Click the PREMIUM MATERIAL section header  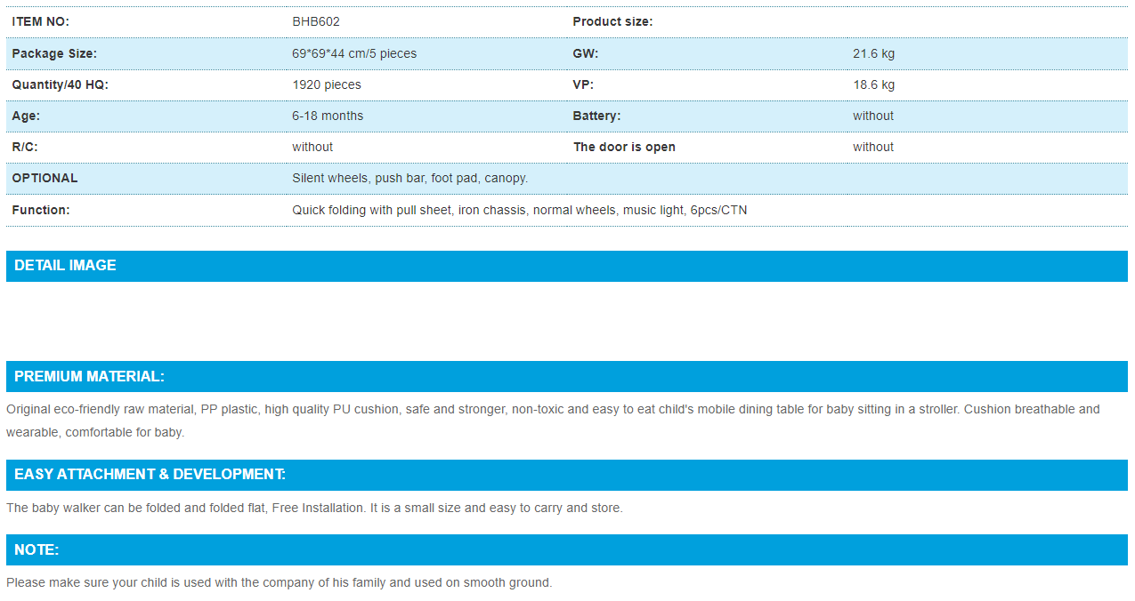click(89, 376)
